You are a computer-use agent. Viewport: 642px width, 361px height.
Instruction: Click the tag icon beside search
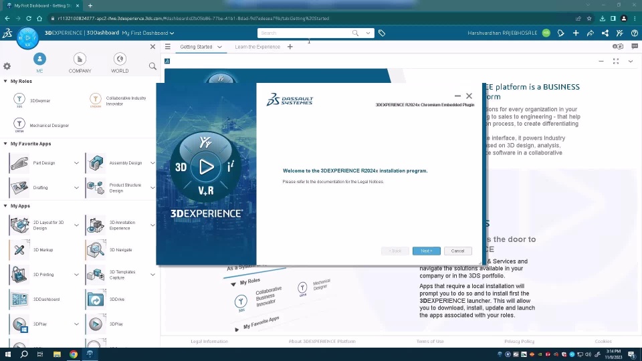pos(382,33)
